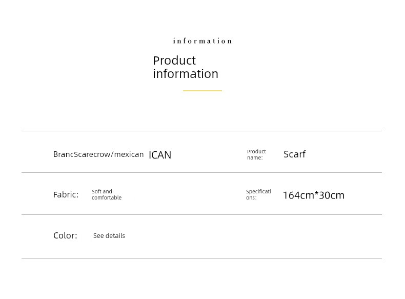Click the 'Specifications:' label
Screen dimensions: 405x299
[x=258, y=195]
